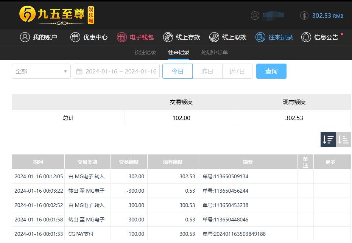Click the dollar balance icon
The height and width of the screenshot is (243, 352).
(x=304, y=16)
